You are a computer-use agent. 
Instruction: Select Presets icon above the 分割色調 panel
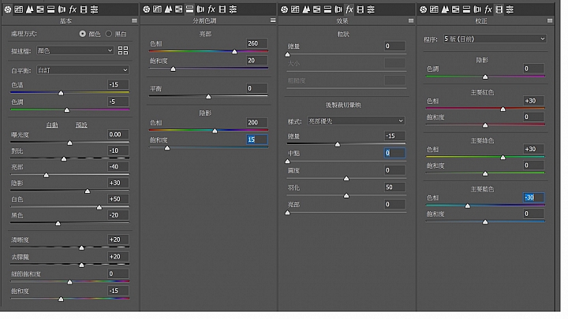tap(233, 9)
